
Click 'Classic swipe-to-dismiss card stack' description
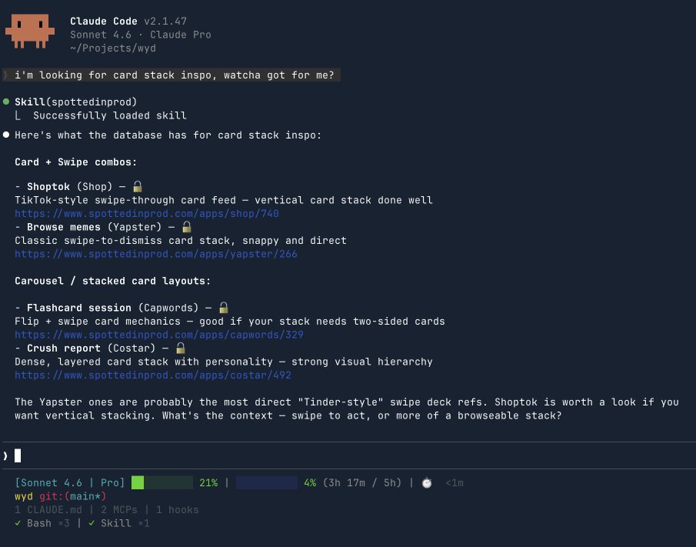(x=181, y=241)
